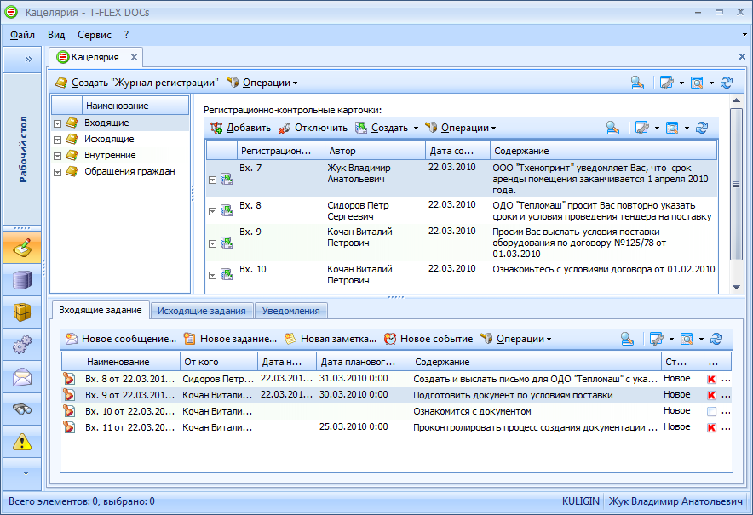Toggle the red K mark in the Вх. 11 task row
Screen dimensions: 753x515
[711, 427]
